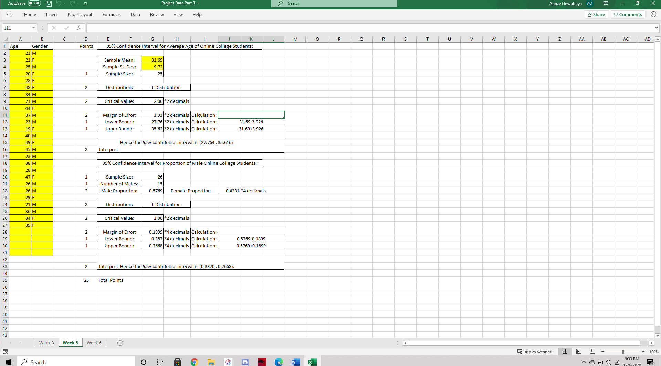This screenshot has width=661, height=366.
Task: Open Task View on the taskbar
Action: 160,362
